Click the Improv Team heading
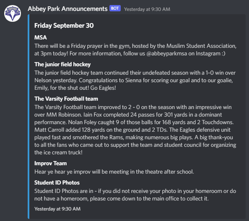The image size is (249, 221). click(x=50, y=163)
